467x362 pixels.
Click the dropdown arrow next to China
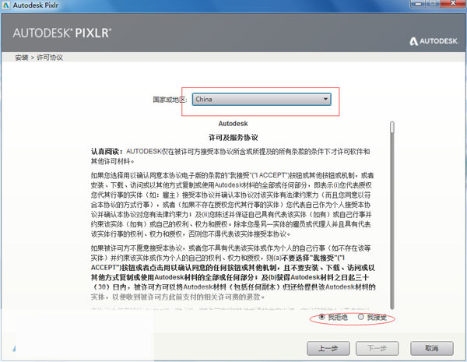(x=325, y=99)
